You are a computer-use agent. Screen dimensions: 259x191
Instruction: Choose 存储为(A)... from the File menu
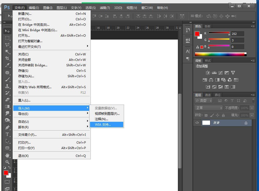coord(26,76)
